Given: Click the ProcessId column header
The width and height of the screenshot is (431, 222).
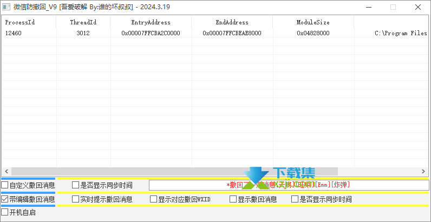Looking at the screenshot, I should coord(29,22).
